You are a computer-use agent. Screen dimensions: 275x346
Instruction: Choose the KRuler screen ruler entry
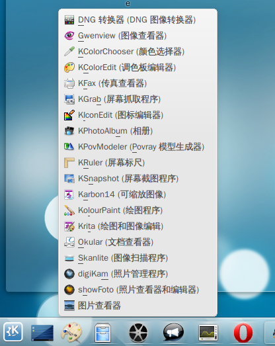138,163
